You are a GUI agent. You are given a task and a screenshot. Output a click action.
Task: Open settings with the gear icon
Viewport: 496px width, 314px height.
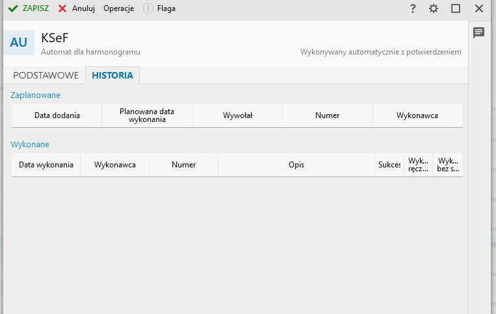[x=434, y=8]
